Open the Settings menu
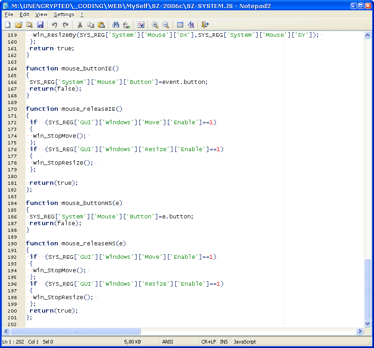The image size is (374, 348). [64, 14]
